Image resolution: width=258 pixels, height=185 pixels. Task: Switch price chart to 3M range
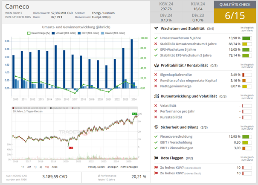pyautogui.click(x=29, y=167)
